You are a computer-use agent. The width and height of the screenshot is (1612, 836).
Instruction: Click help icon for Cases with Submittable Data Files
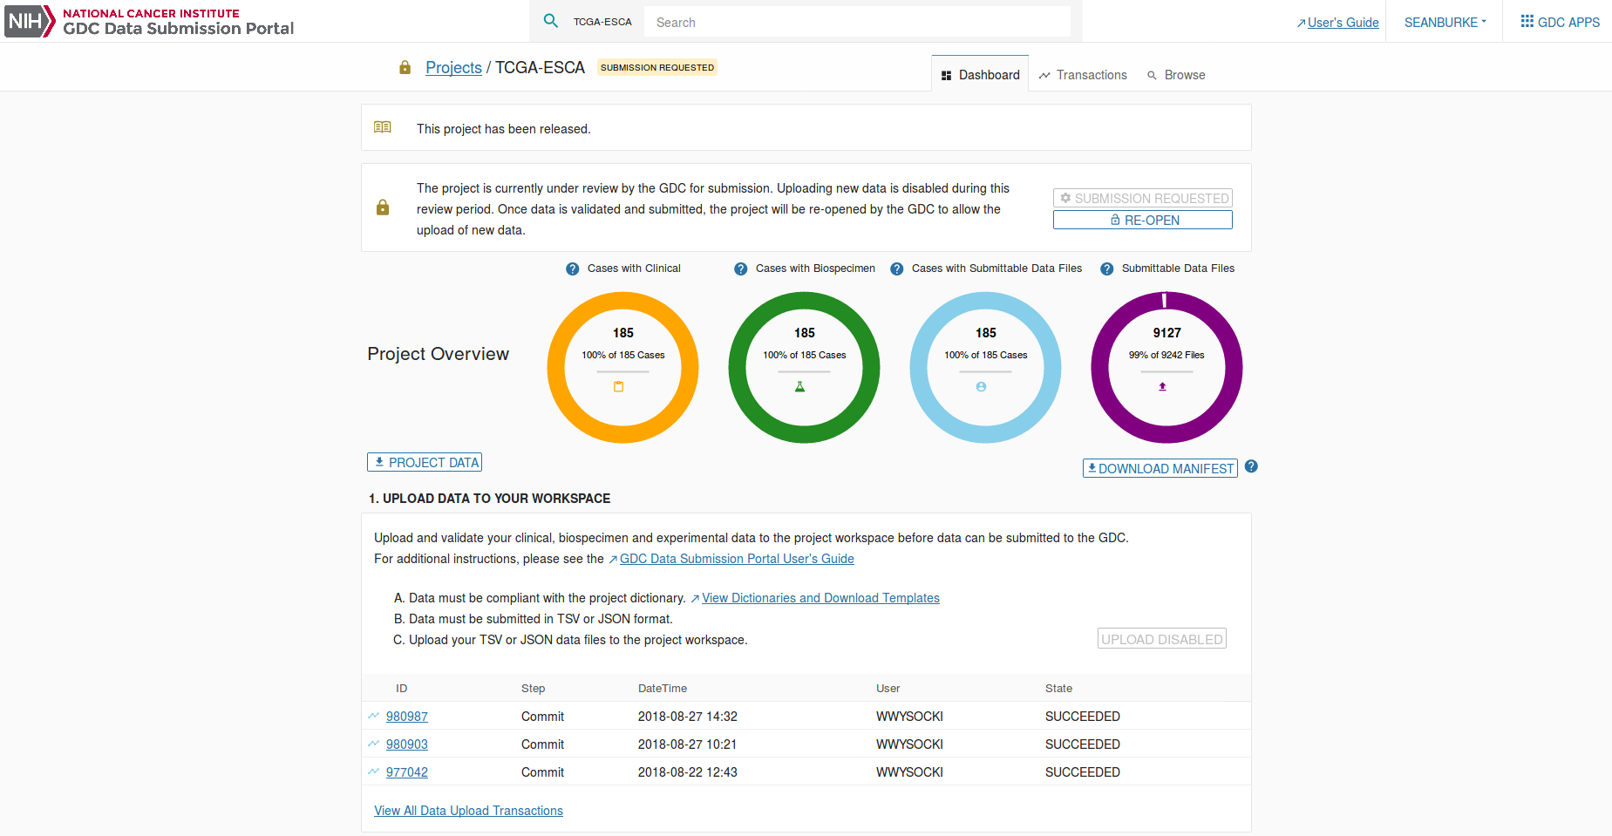click(x=896, y=269)
